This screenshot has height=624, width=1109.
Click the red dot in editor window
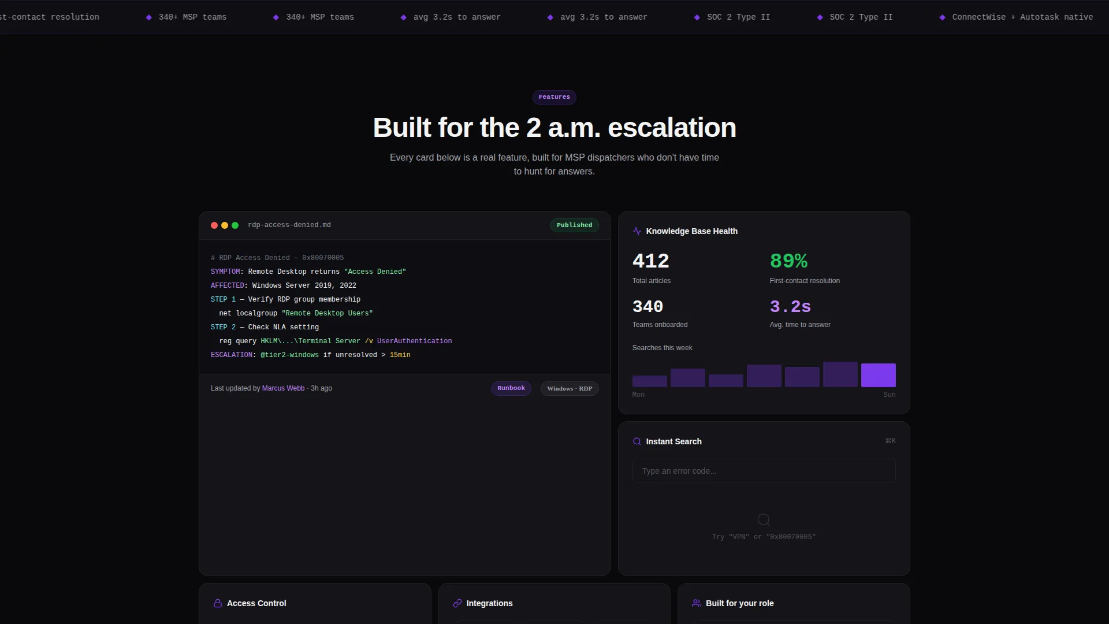point(214,225)
